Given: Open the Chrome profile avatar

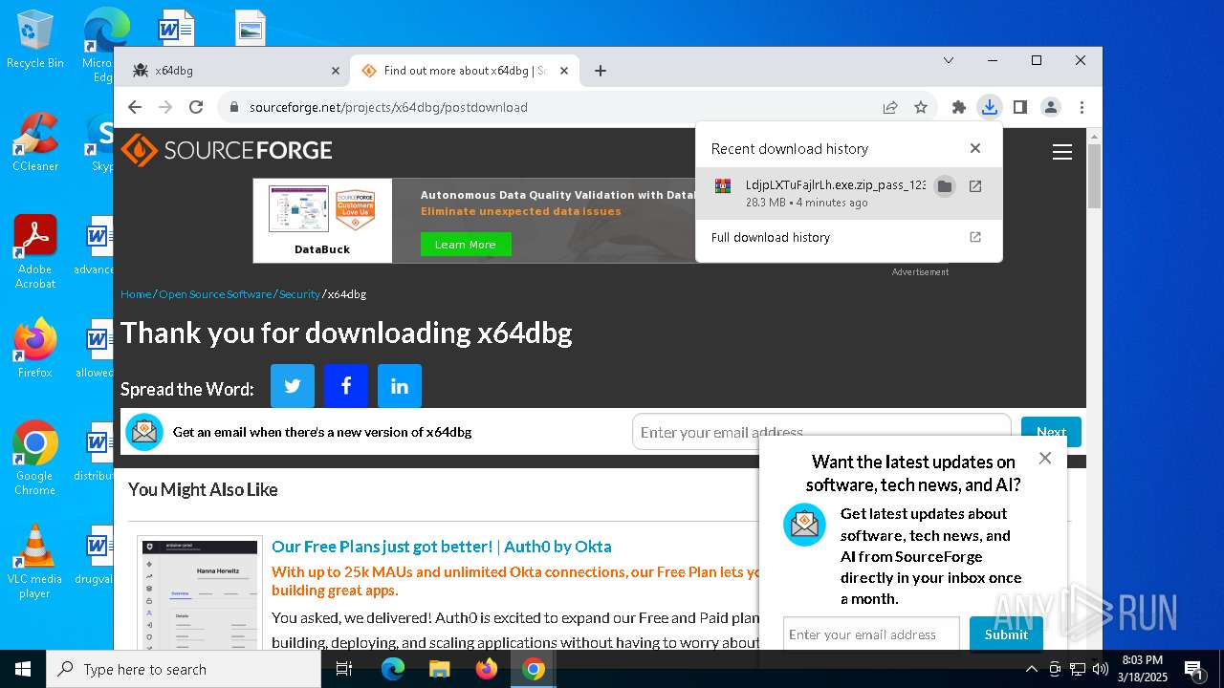Looking at the screenshot, I should click(x=1051, y=107).
